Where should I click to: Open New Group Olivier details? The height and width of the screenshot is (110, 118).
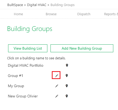click(x=23, y=96)
